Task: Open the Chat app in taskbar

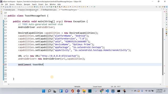Action: [67, 91]
